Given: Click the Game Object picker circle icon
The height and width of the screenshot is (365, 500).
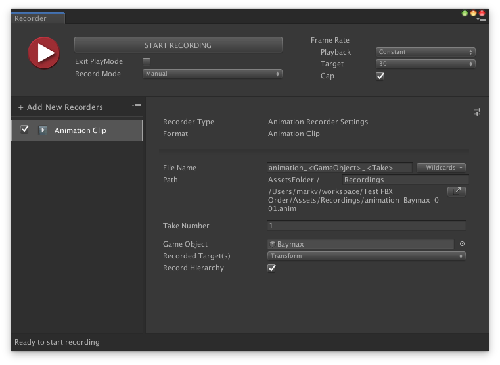Looking at the screenshot, I should tap(462, 244).
